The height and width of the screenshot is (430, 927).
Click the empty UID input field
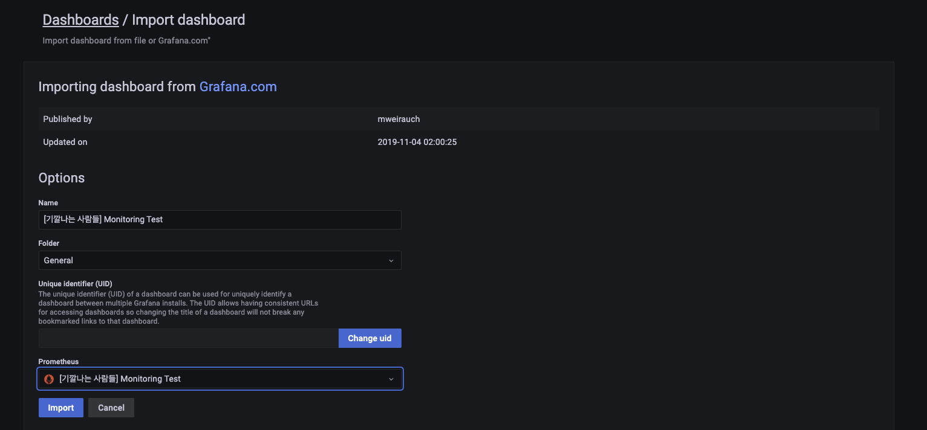pyautogui.click(x=188, y=338)
